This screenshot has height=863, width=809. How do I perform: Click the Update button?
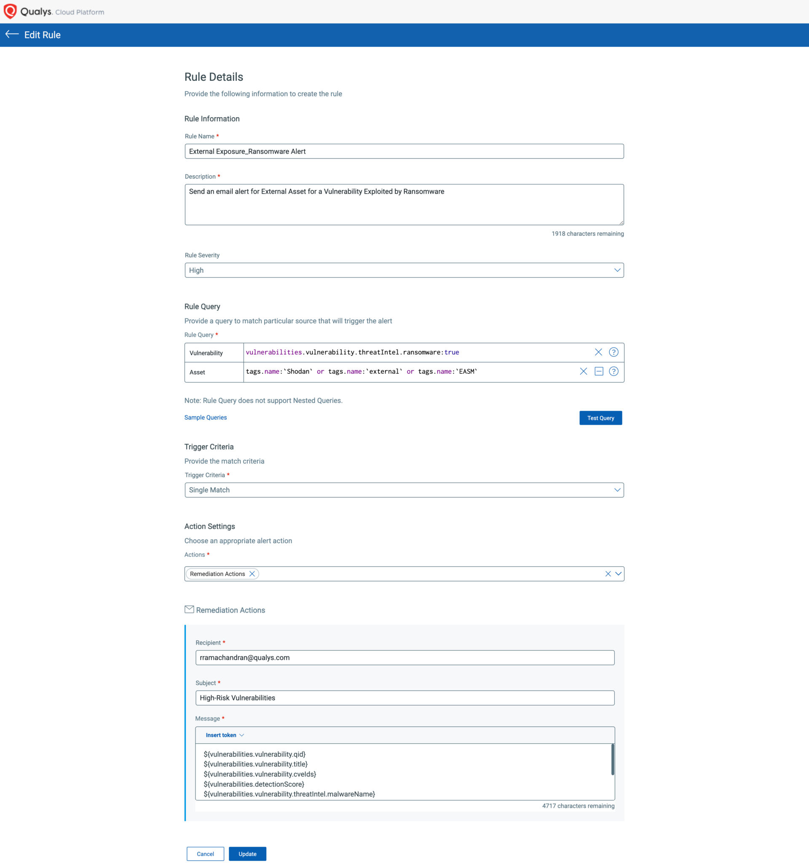click(x=247, y=853)
